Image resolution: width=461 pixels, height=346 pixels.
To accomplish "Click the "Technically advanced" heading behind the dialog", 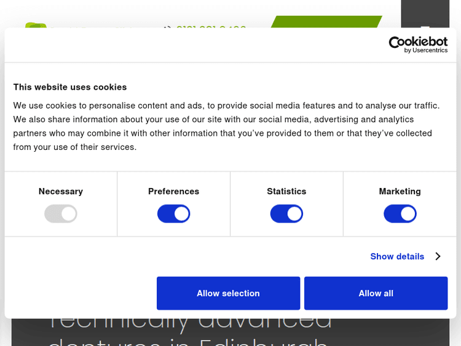I will [x=191, y=323].
